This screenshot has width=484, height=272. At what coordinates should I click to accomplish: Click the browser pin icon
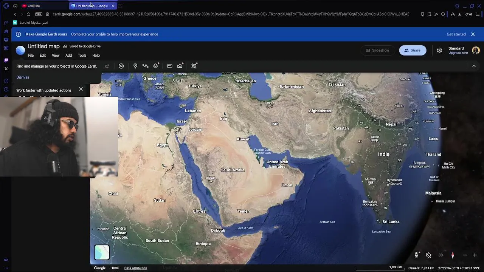pyautogui.click(x=422, y=14)
